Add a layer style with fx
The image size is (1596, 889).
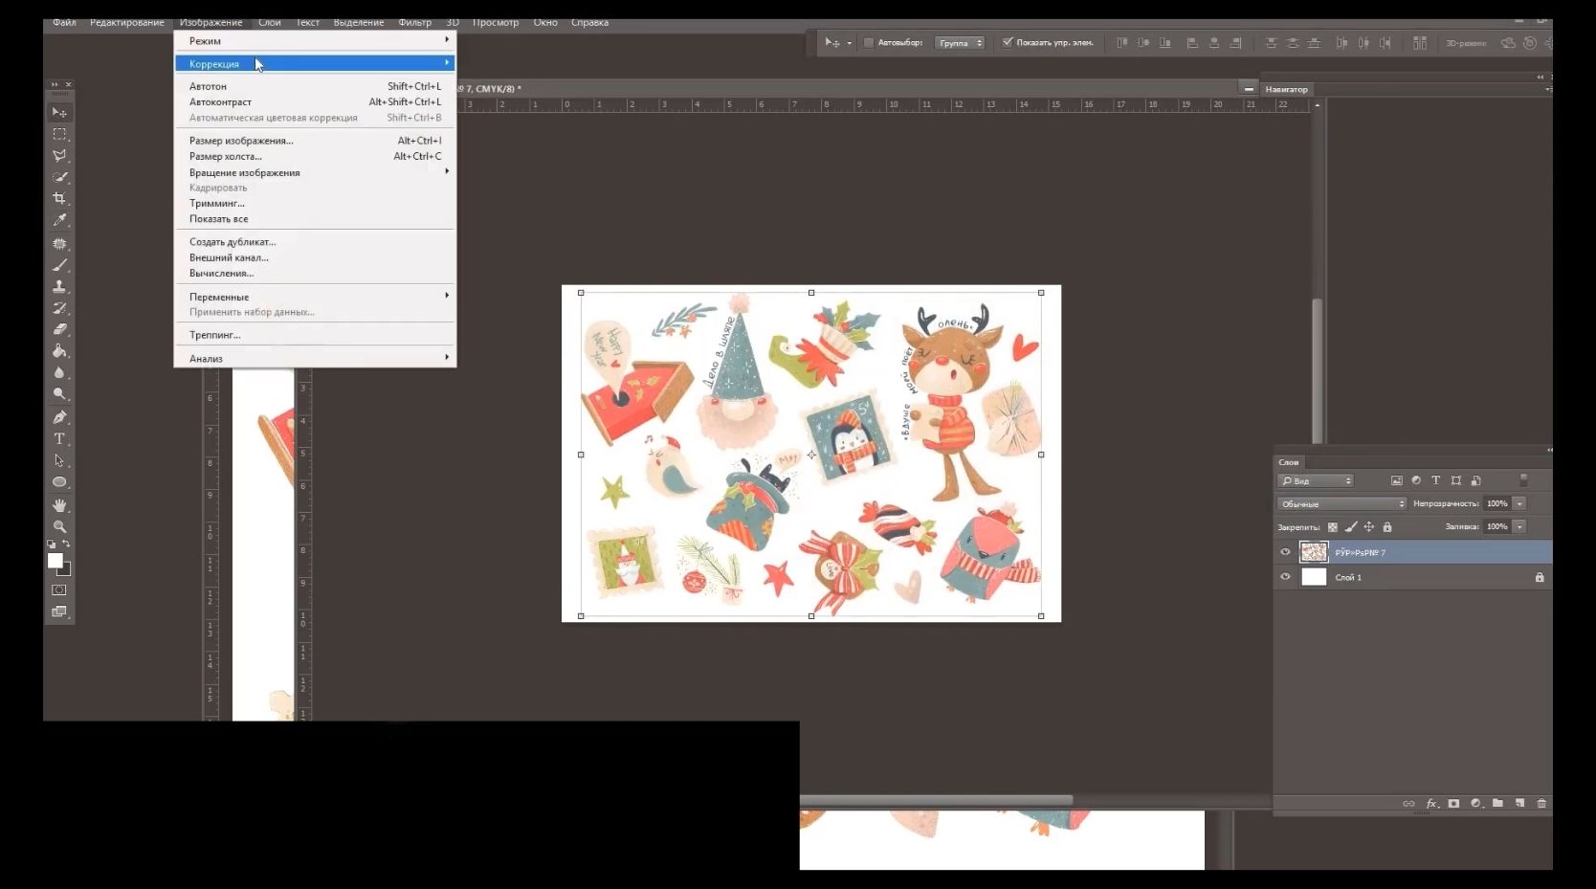coord(1431,804)
